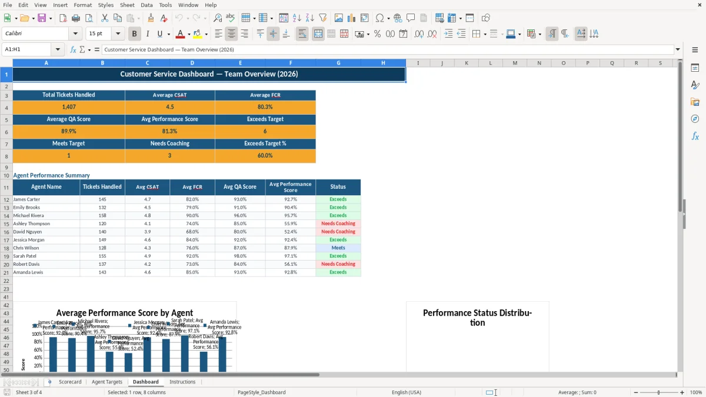
Task: Open the 15 pt font size dropdown
Action: pyautogui.click(x=118, y=34)
